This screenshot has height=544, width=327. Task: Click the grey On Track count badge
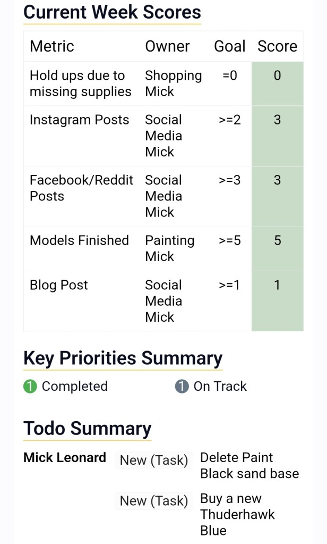182,387
